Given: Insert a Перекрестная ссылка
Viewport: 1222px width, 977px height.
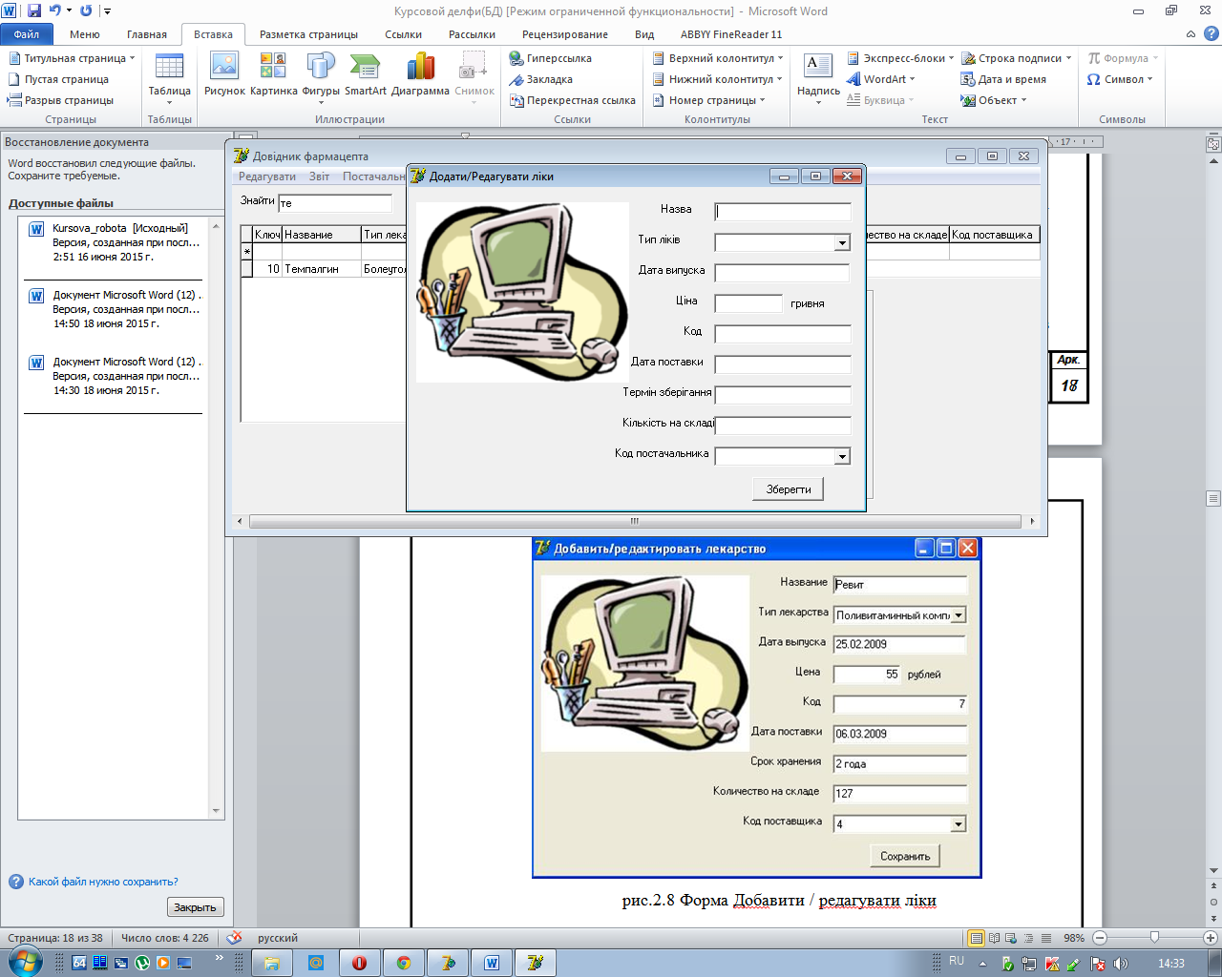Looking at the screenshot, I should tap(573, 100).
